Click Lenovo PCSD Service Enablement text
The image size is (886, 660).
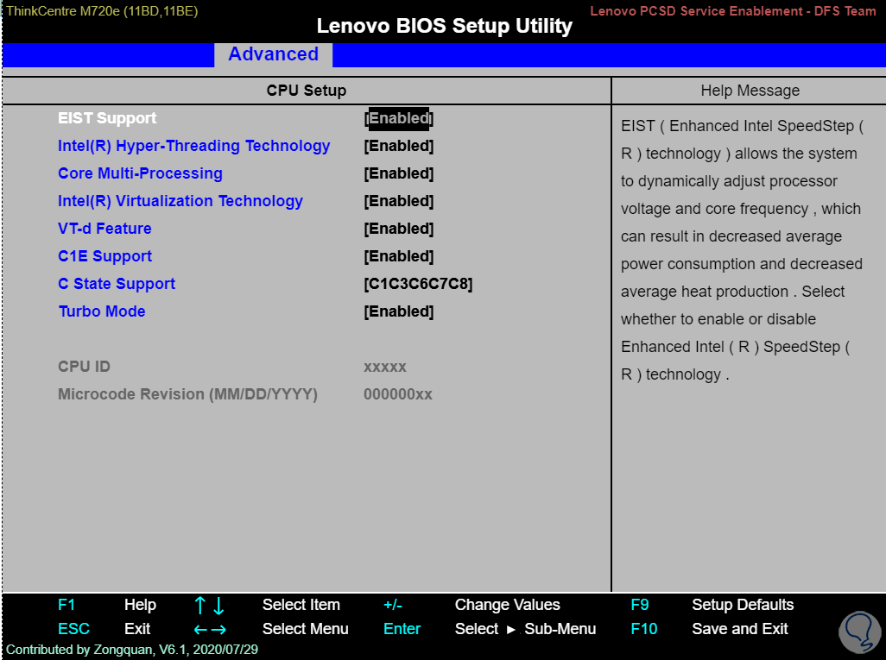pyautogui.click(x=733, y=10)
